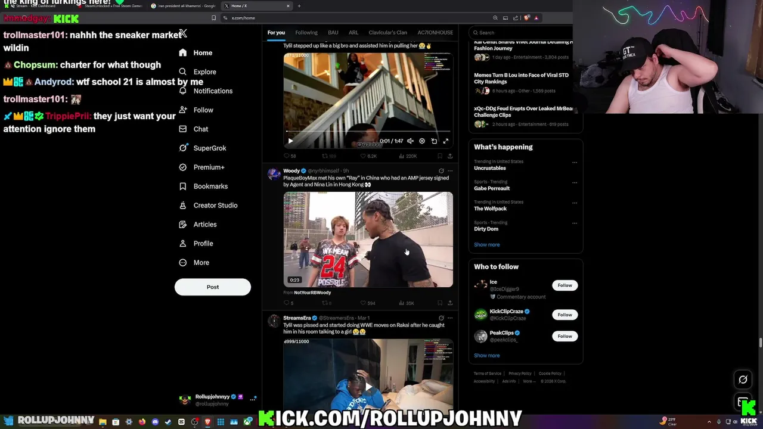The width and height of the screenshot is (763, 429).
Task: Click the X logo above Home
Action: click(182, 33)
